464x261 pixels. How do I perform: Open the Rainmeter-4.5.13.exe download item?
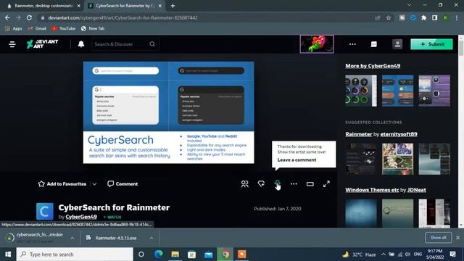click(115, 238)
